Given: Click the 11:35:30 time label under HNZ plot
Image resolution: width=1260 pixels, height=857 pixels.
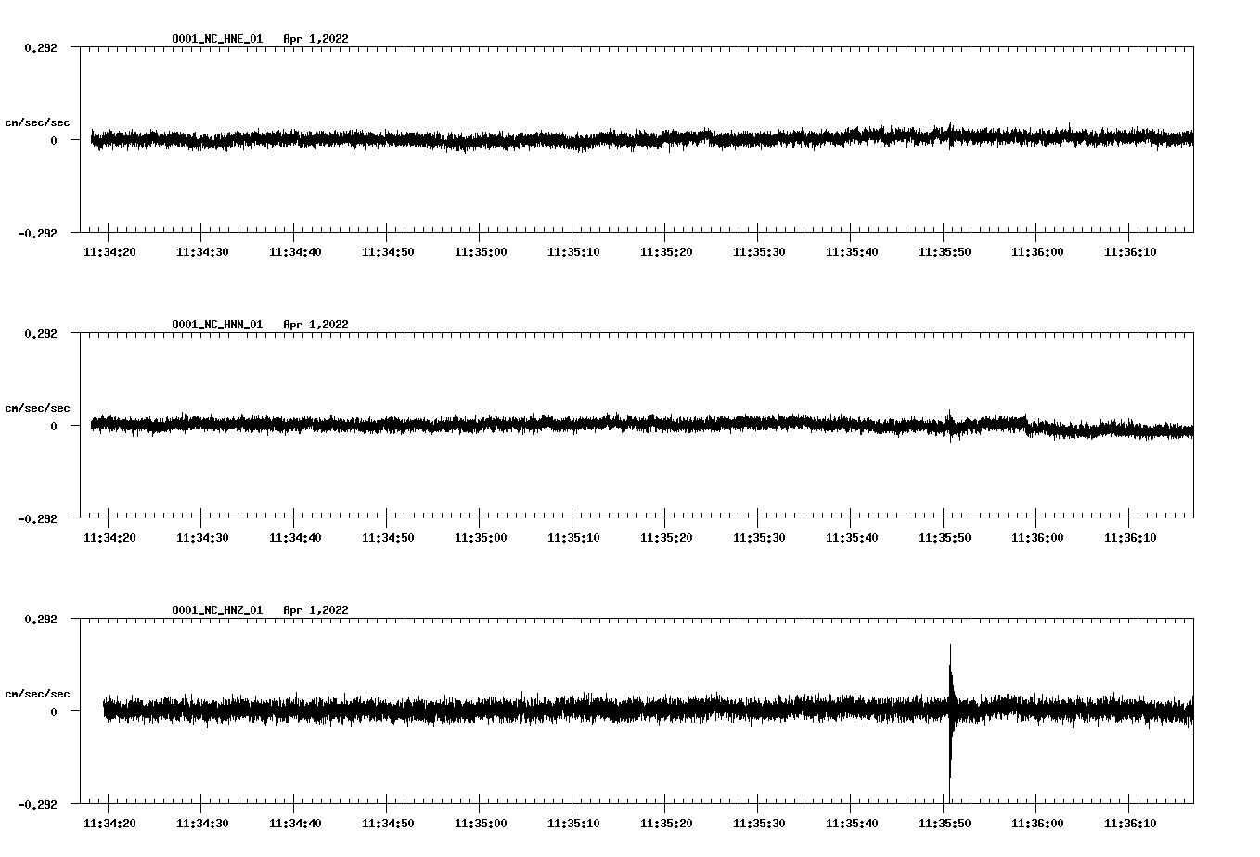Looking at the screenshot, I should pos(759,824).
